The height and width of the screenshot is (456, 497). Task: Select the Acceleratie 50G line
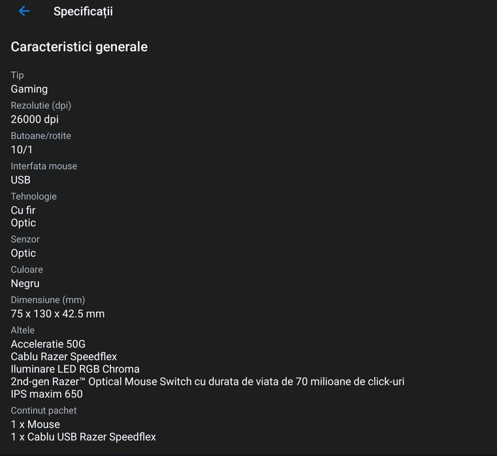(48, 344)
